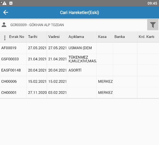This screenshot has height=145, width=159.
Task: Tap the warning triangle status icon
Action: click(4, 3)
